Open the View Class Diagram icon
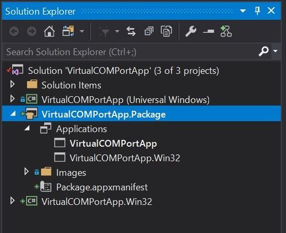 [226, 31]
